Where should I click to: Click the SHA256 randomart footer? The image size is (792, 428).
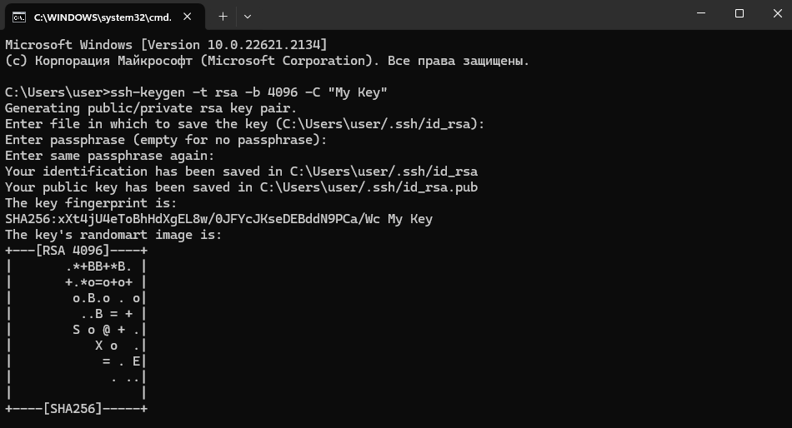click(76, 408)
